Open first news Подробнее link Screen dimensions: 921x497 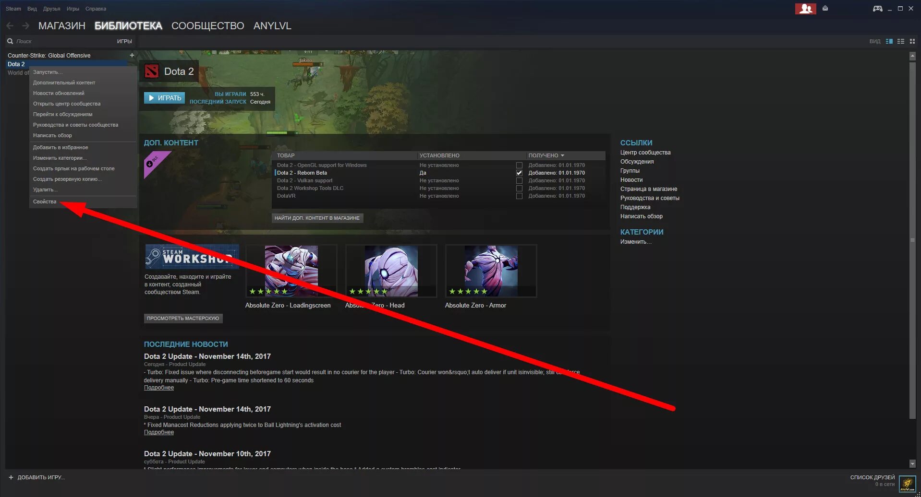coord(159,388)
